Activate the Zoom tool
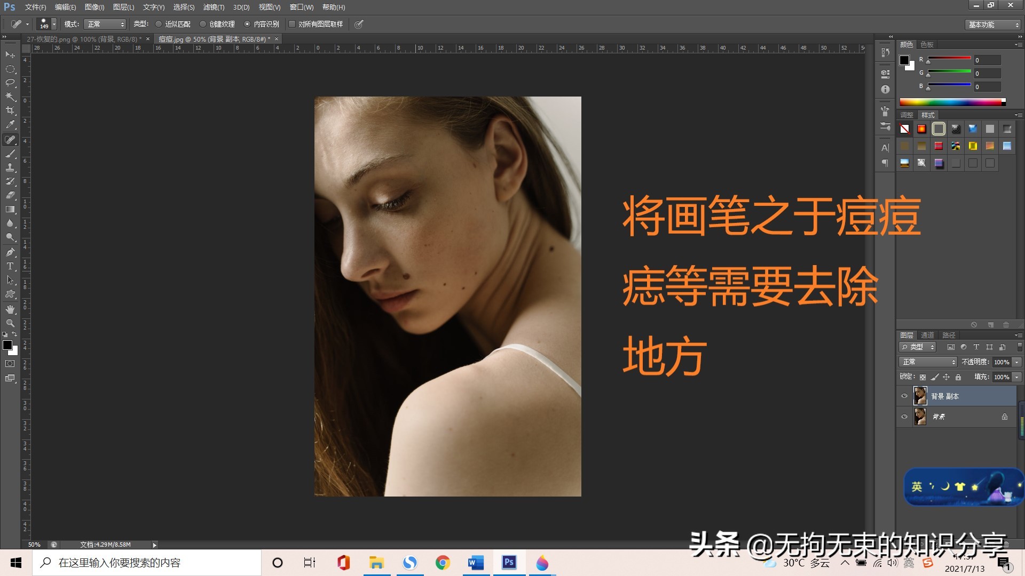1025x576 pixels. 10,323
